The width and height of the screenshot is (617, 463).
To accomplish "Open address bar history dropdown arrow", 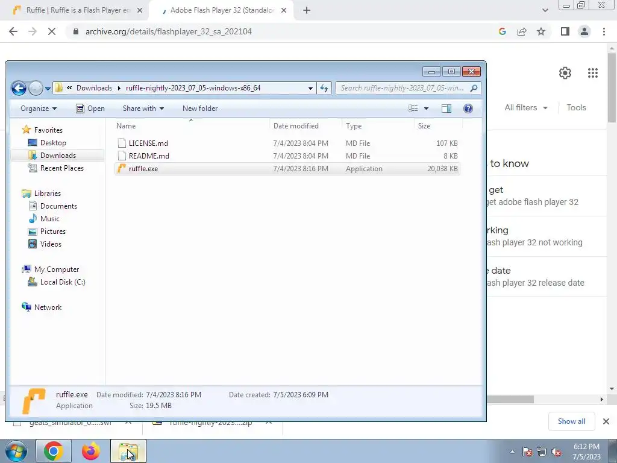I will (x=310, y=88).
